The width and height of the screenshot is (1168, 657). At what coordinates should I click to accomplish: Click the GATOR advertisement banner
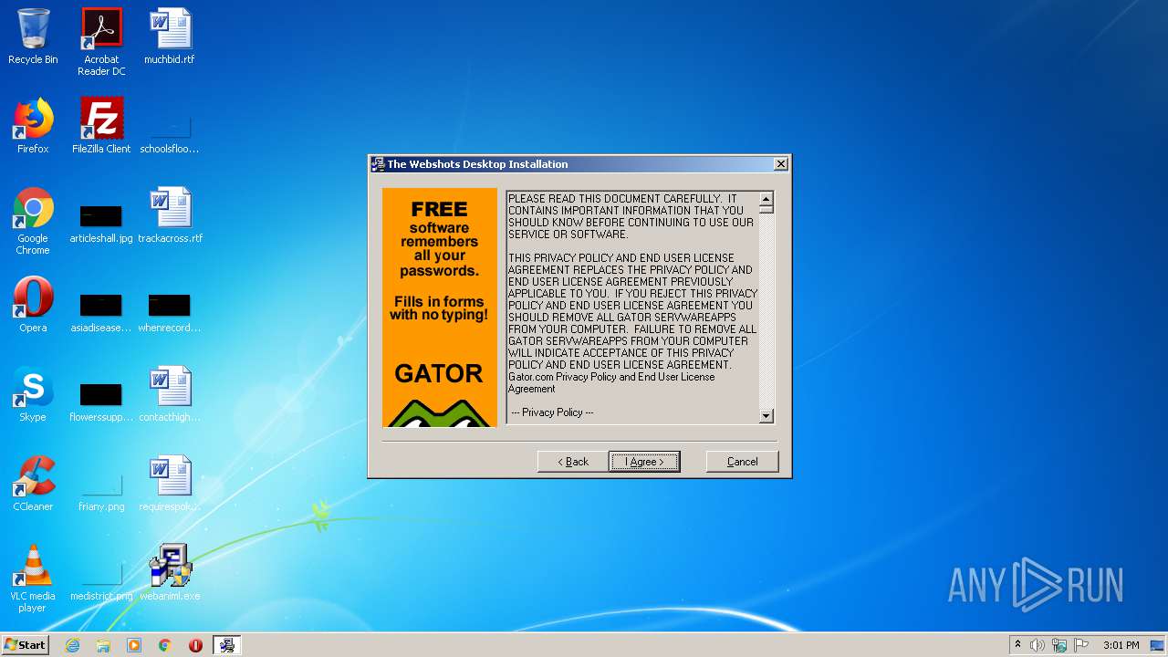pyautogui.click(x=440, y=308)
